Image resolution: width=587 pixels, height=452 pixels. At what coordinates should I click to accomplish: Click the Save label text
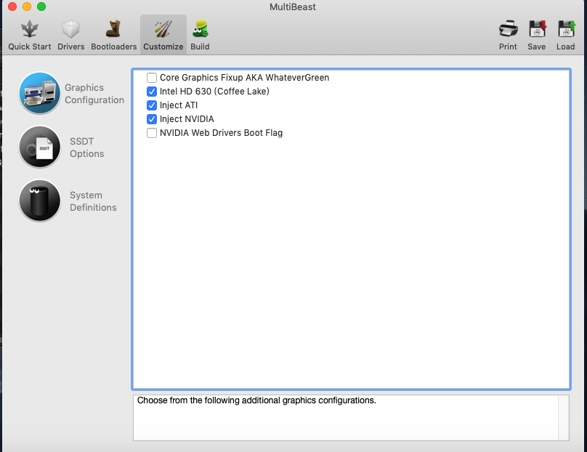coord(536,47)
